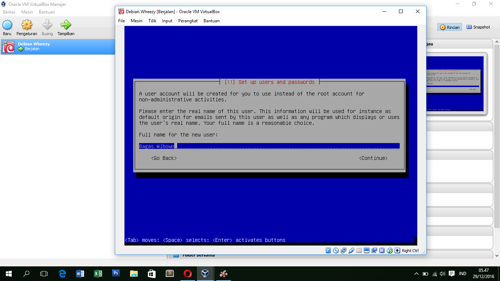Click the Buang (discard) toolbar icon
Screen dimensions: 500x281
(47, 28)
